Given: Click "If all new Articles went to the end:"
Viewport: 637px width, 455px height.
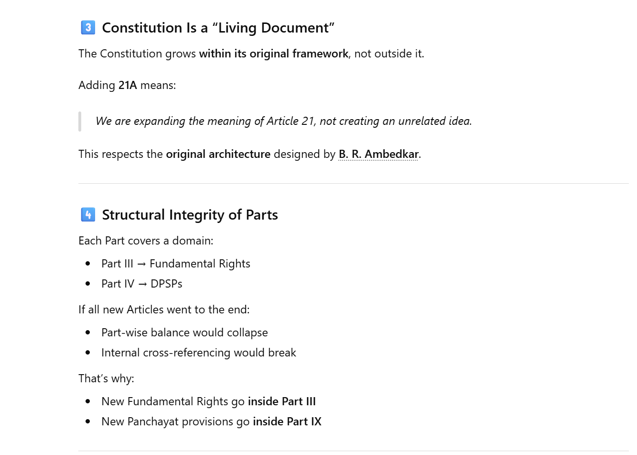Looking at the screenshot, I should click(164, 310).
